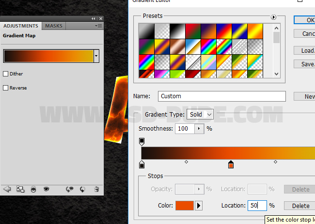Select the Adjustments tab
This screenshot has height=224, width=315.
tap(21, 26)
